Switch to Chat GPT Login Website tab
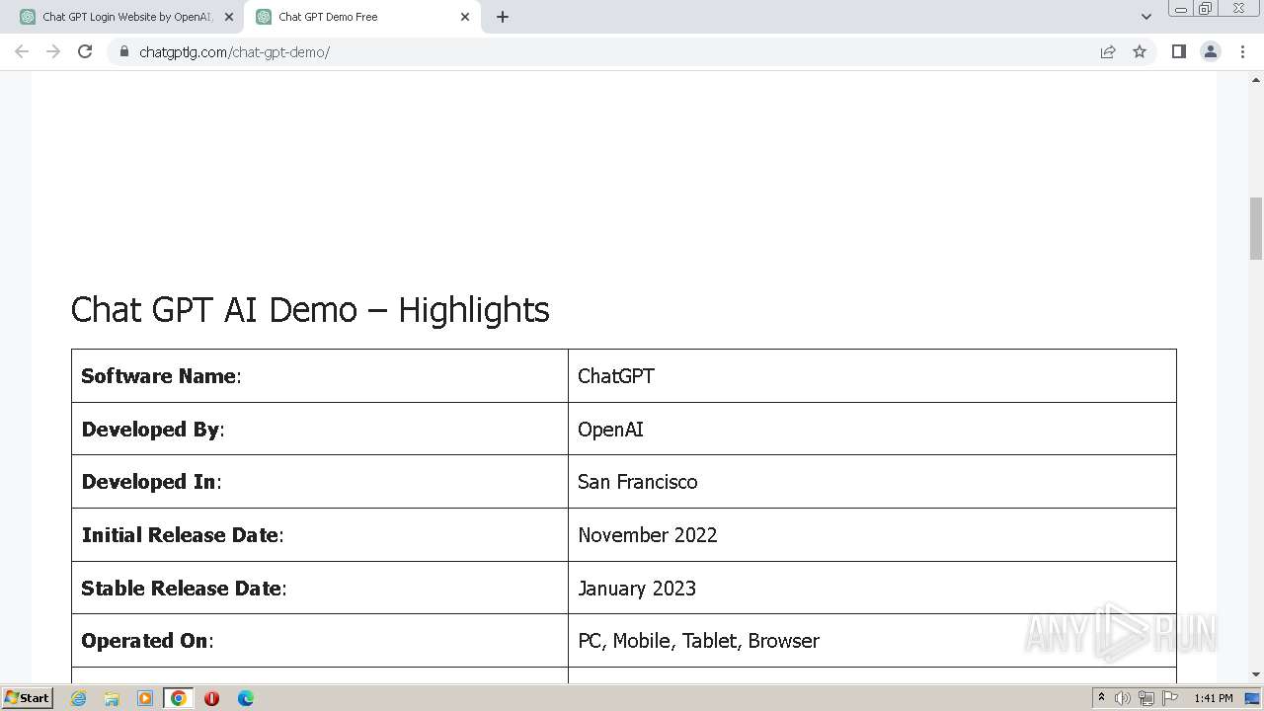This screenshot has width=1264, height=711. click(125, 17)
